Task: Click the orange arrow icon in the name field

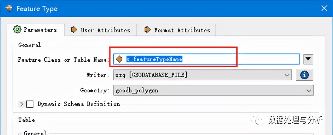Action: pyautogui.click(x=120, y=59)
